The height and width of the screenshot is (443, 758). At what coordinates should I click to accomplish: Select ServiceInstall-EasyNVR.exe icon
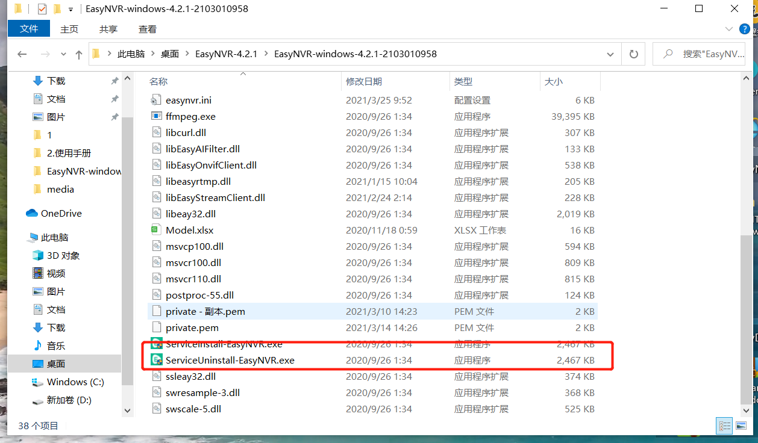click(156, 344)
